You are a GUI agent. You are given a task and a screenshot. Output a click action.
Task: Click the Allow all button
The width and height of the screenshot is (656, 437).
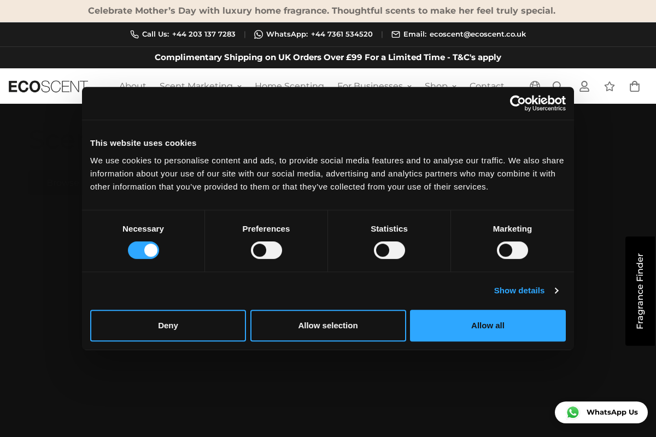488,325
